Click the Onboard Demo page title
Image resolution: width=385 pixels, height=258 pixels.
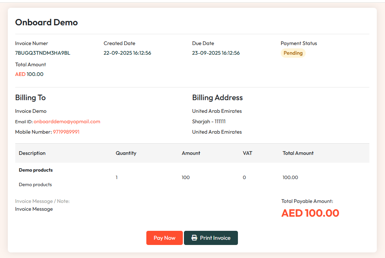46,22
